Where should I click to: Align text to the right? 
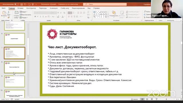tap(74, 17)
